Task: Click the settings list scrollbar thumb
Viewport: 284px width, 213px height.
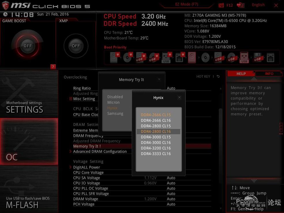Action: [x=221, y=146]
